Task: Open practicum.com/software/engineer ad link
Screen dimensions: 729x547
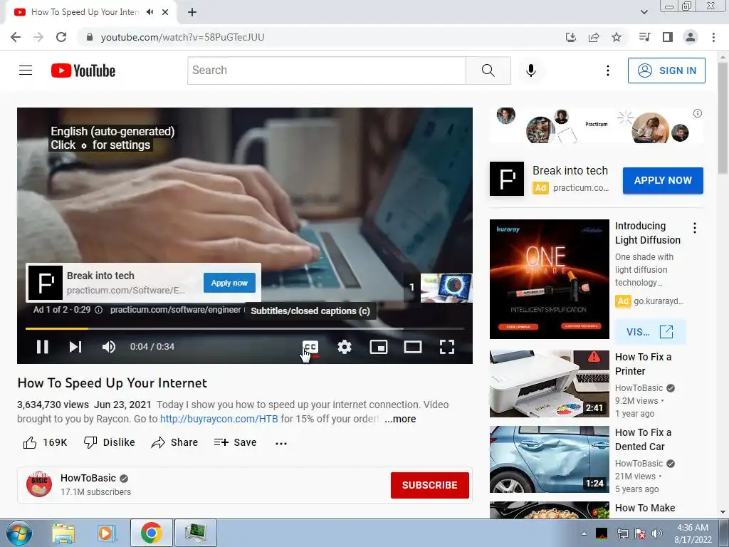Action: [175, 310]
